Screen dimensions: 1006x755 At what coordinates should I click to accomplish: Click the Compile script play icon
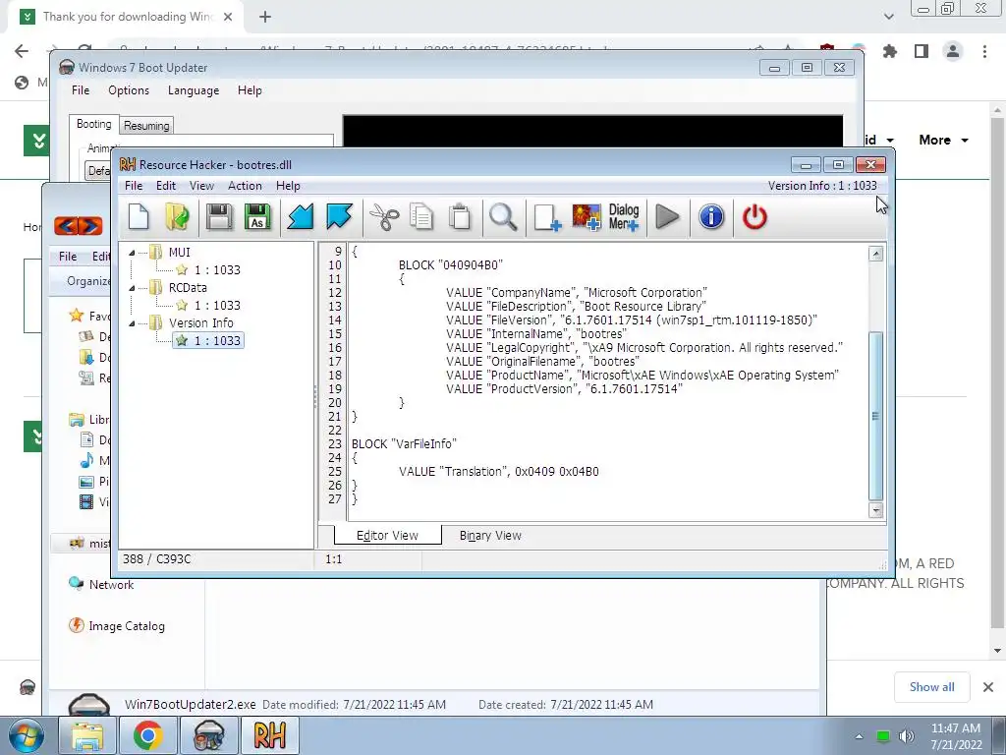tap(667, 217)
